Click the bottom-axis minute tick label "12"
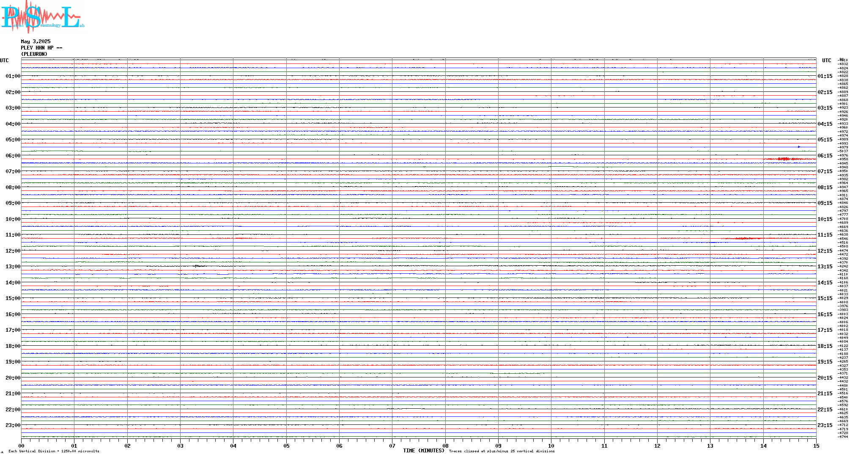The image size is (850, 457). coord(657,446)
